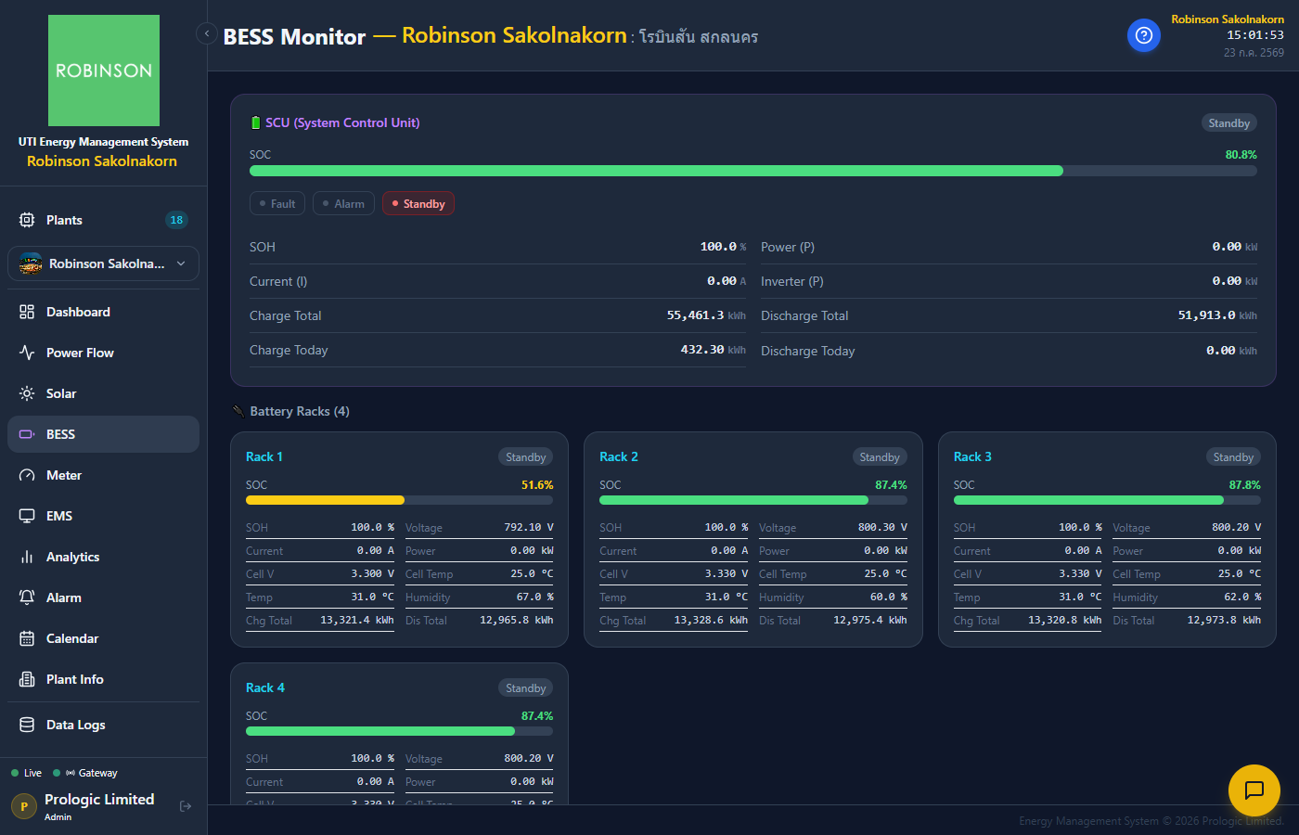Click the Rack 1 voltage 792.10 V
The height and width of the screenshot is (835, 1299).
[x=529, y=527]
